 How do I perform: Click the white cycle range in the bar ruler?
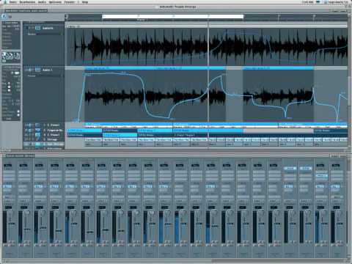pyautogui.click(x=172, y=17)
